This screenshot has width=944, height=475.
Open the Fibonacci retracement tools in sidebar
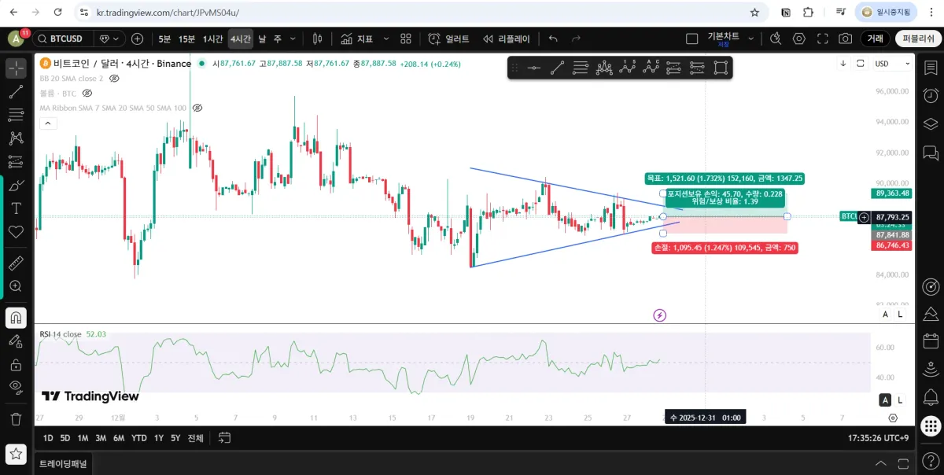click(x=16, y=116)
